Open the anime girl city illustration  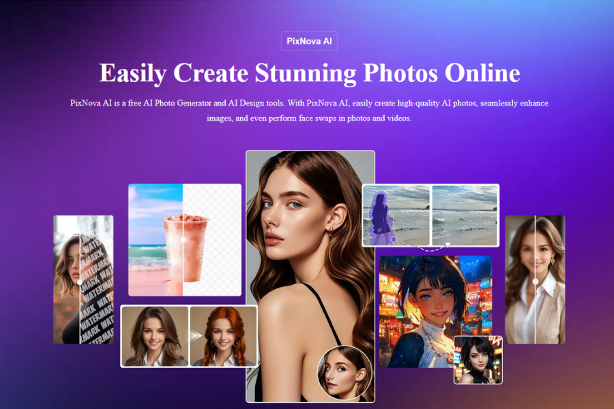click(x=435, y=312)
